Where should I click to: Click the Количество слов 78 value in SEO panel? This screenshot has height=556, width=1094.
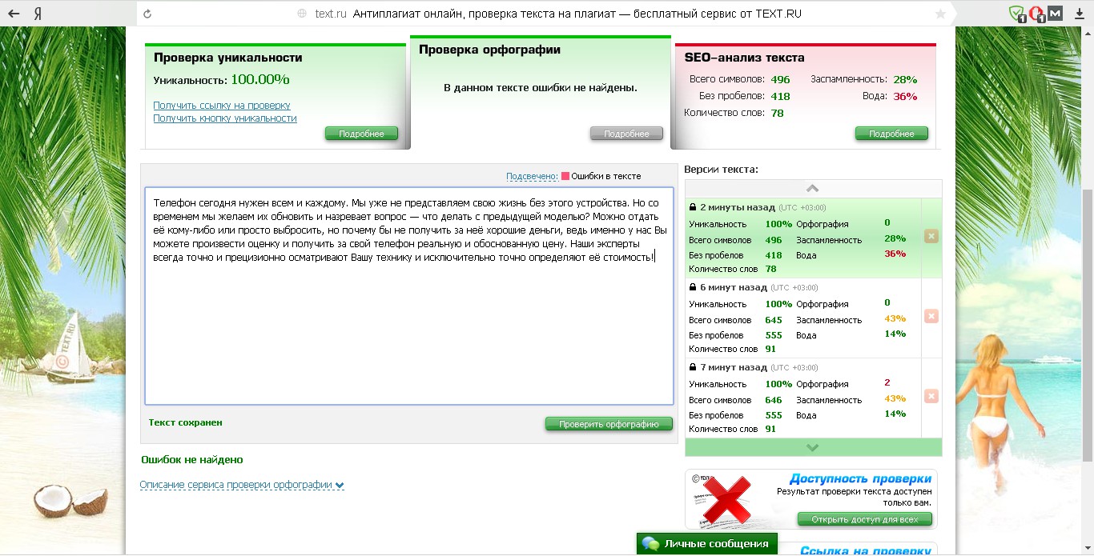click(778, 113)
